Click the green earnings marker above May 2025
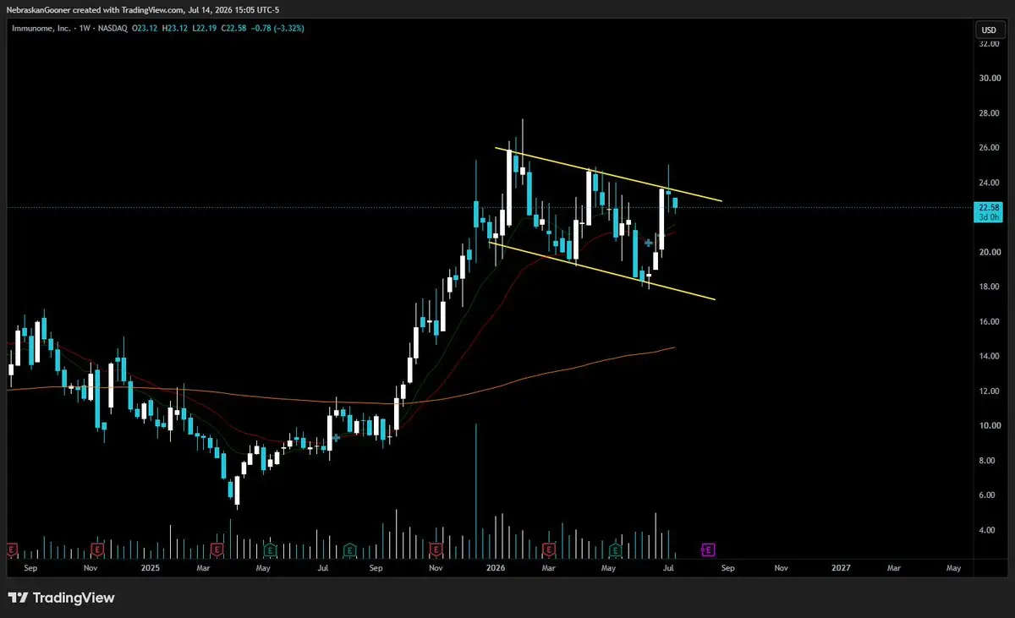Image resolution: width=1015 pixels, height=618 pixels. tap(269, 550)
